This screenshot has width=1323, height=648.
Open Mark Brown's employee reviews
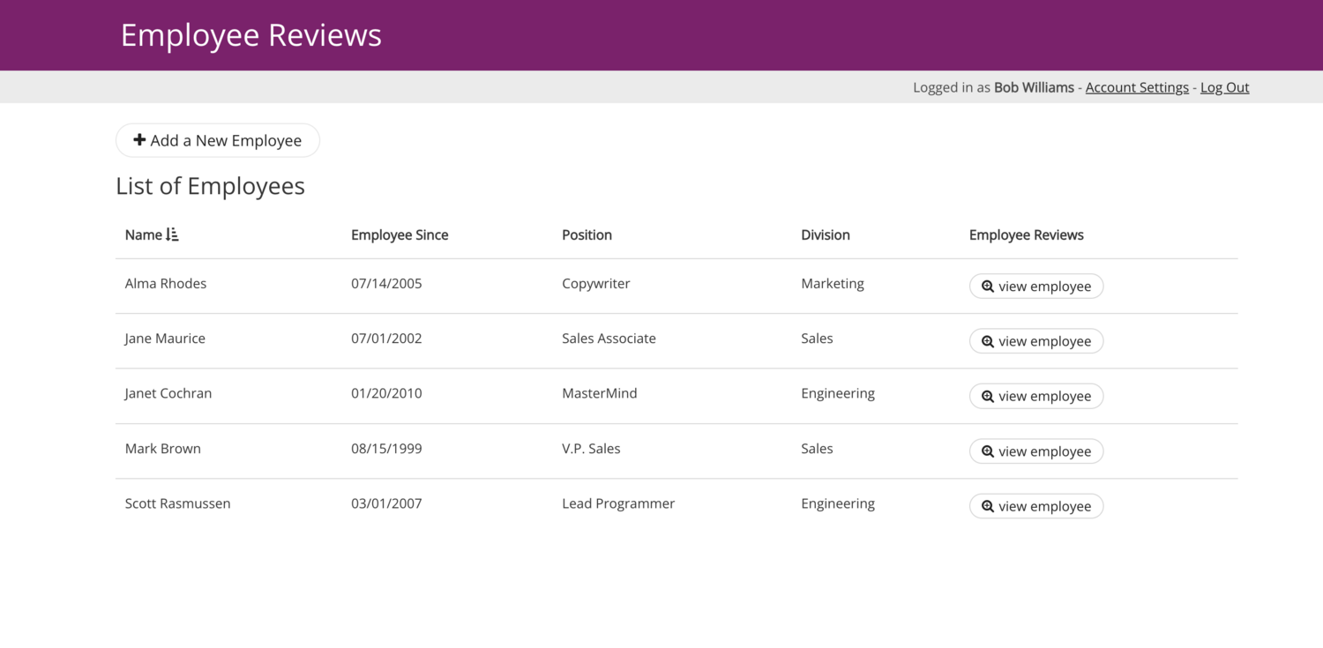[x=1036, y=451]
